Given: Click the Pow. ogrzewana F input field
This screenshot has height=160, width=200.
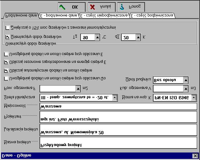Looking at the screenshot, I should tap(58, 89).
